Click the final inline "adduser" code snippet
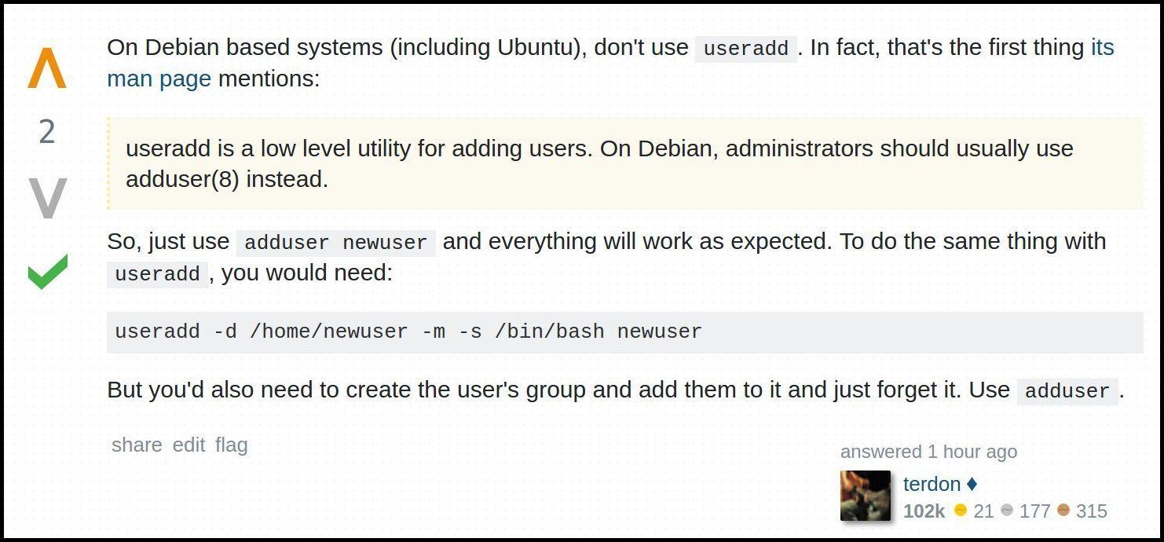Screen dimensions: 1164x542 tap(1067, 391)
